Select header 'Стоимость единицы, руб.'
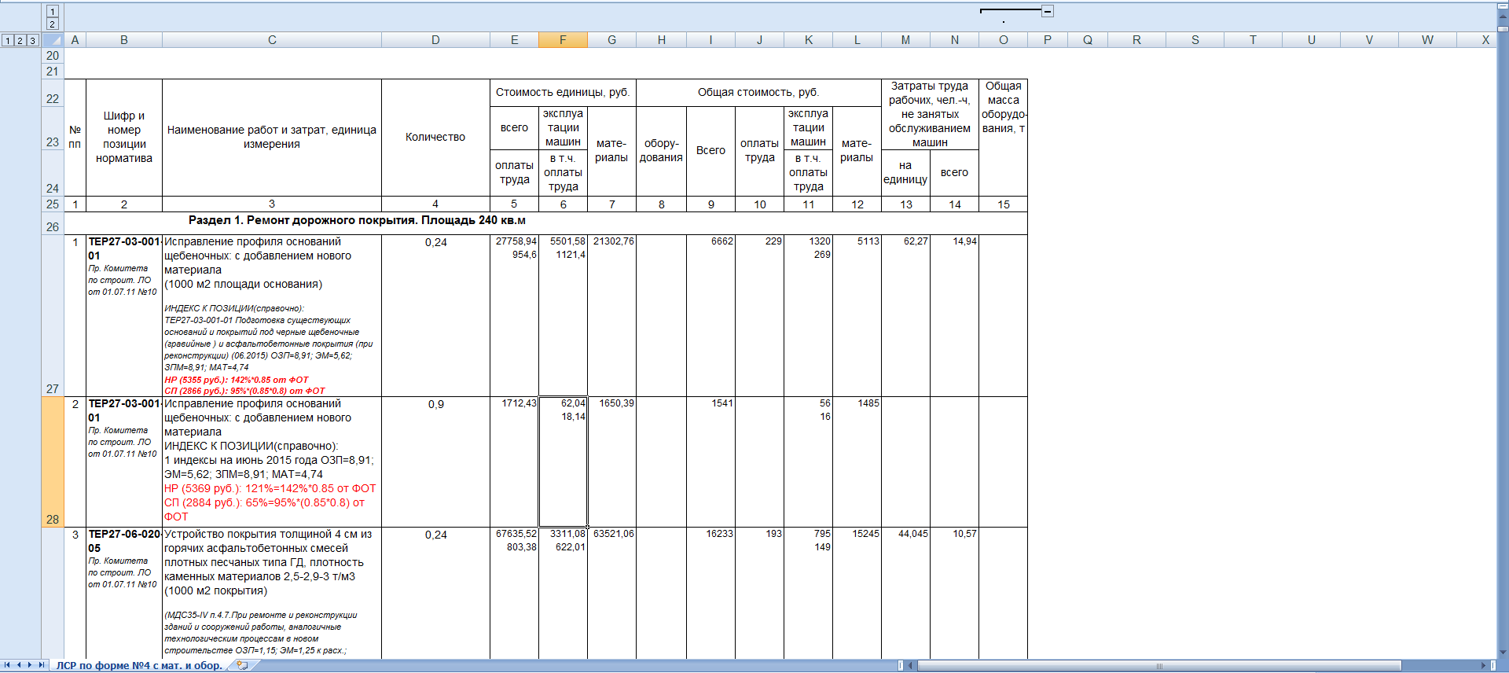Screen dimensions: 1509x673 [x=563, y=93]
